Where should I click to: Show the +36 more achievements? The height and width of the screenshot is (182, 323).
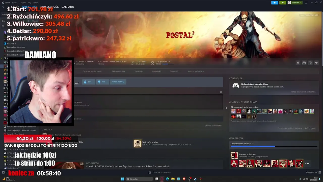click(x=307, y=164)
